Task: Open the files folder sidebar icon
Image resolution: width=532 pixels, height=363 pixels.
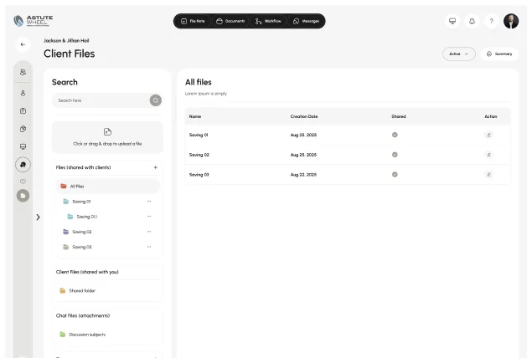Action: click(x=23, y=196)
